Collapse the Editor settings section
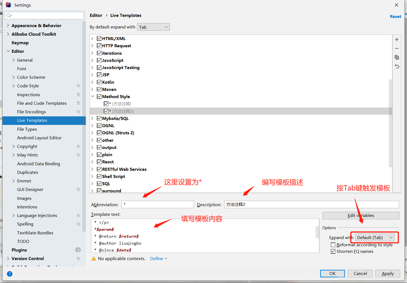Screen dimensions: 407x283 click(x=8, y=51)
